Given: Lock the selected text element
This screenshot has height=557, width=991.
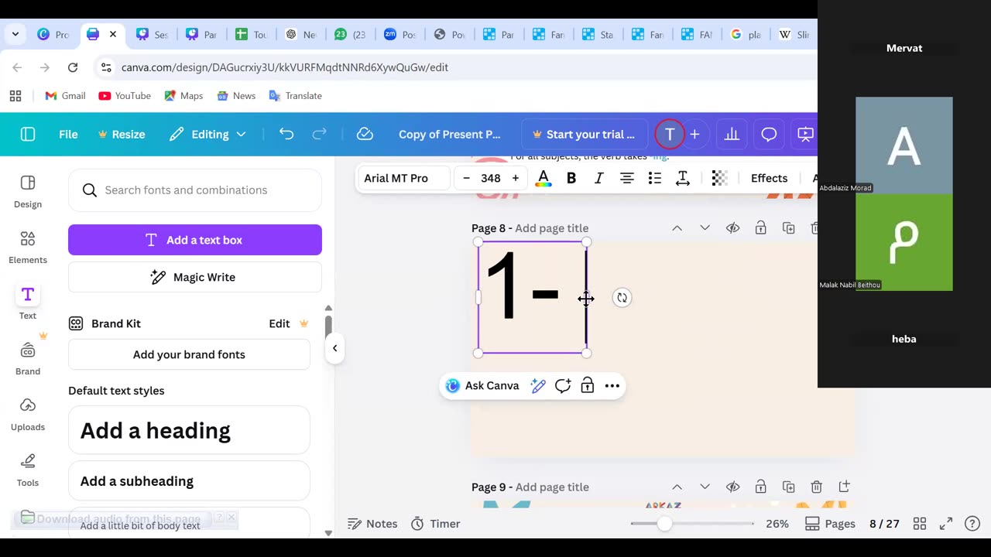Looking at the screenshot, I should 588,385.
